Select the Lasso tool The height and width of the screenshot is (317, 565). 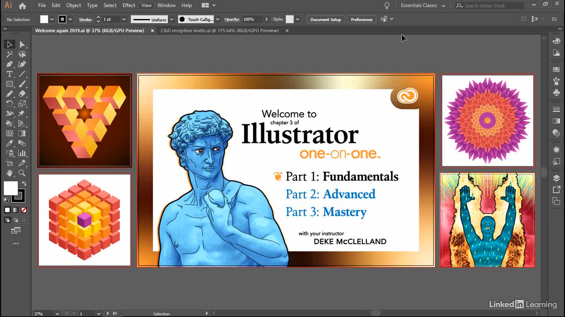[x=22, y=55]
